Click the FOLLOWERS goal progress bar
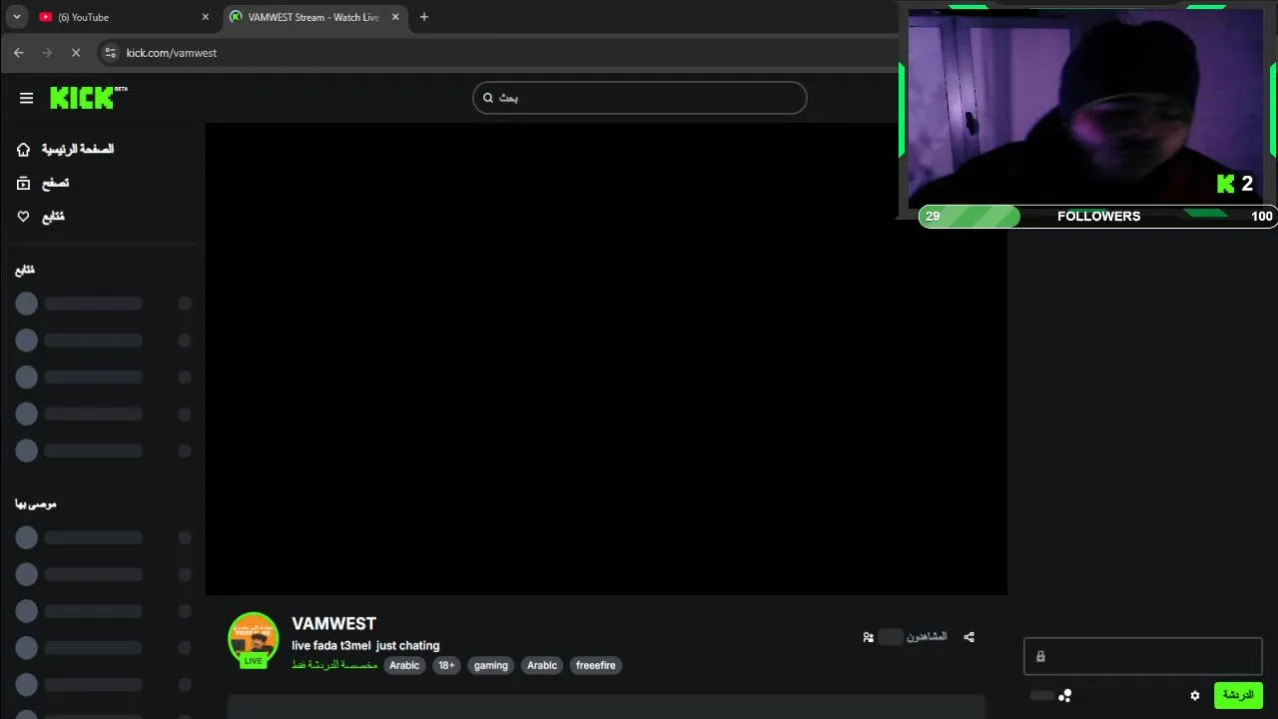Viewport: 1278px width, 719px height. 1098,216
